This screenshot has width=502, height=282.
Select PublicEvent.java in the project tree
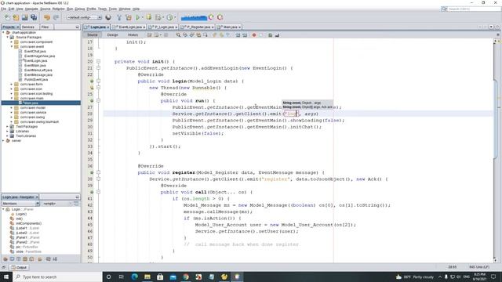36,79
